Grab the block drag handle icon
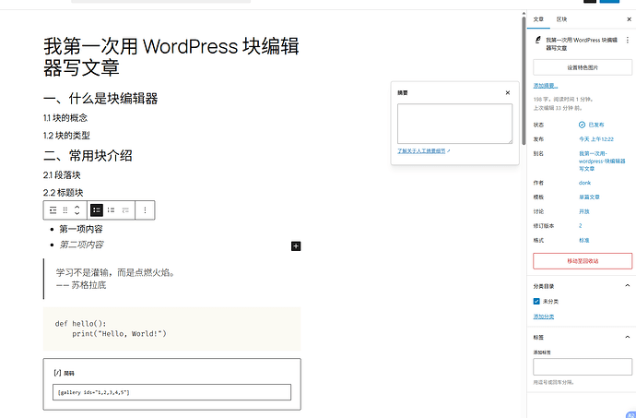The height and width of the screenshot is (418, 636). pyautogui.click(x=65, y=210)
